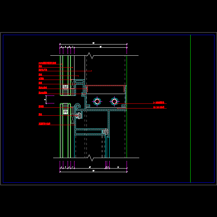Pick the gray spacer block in the upper glass unit
Viewport: 217px width, 217px height.
click(x=65, y=87)
